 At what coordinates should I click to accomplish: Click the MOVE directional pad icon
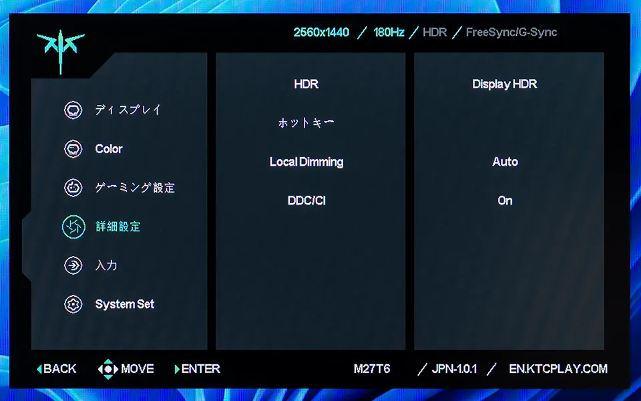coord(108,369)
